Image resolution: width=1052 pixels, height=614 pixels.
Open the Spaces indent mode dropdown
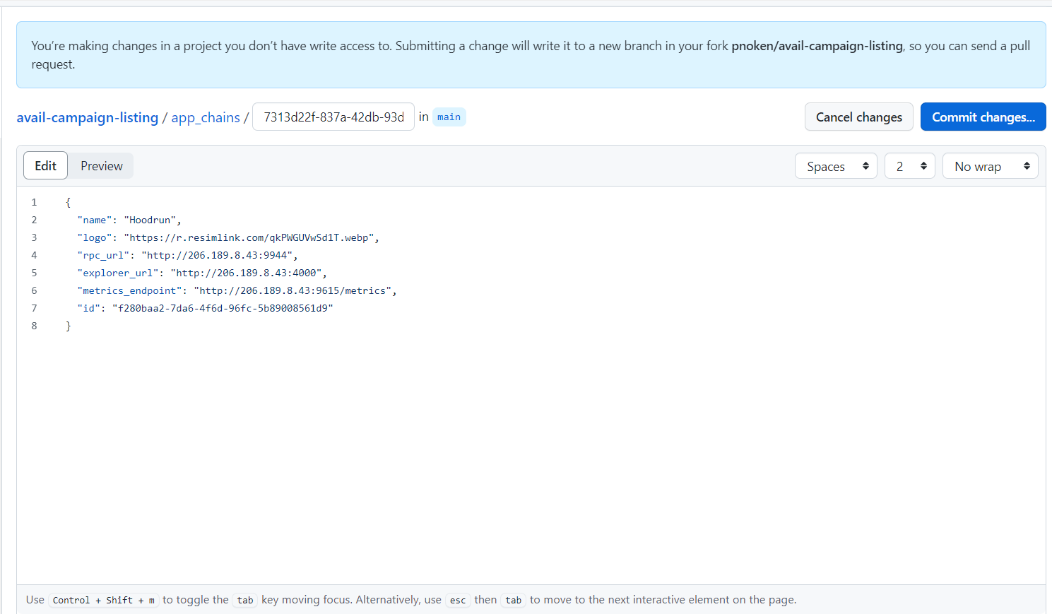pyautogui.click(x=836, y=166)
